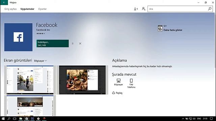Select the Uygulamalar tab
216x121 pixels.
click(27, 9)
